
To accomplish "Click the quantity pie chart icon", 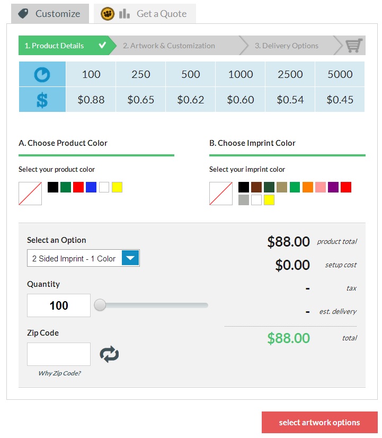I will click(x=42, y=75).
